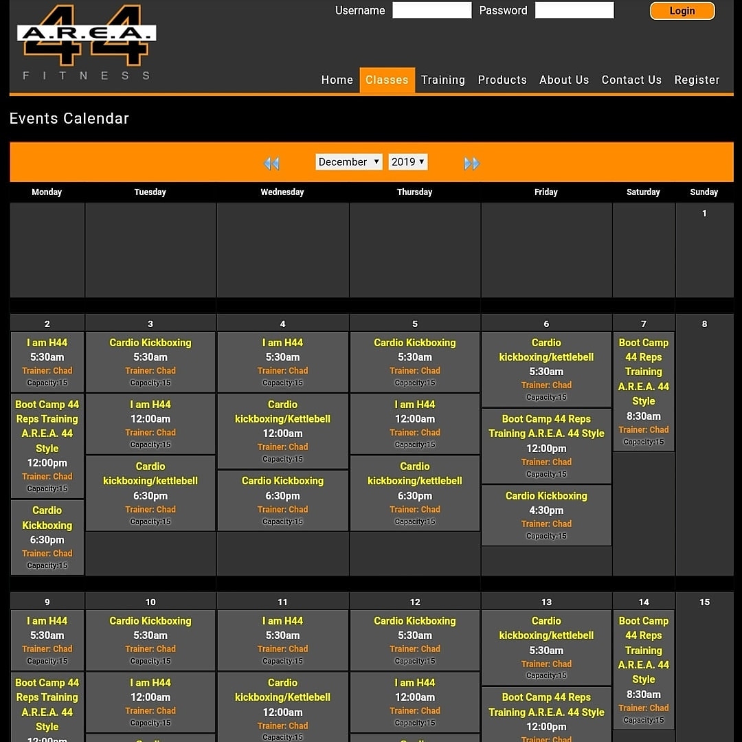Click the Friday column header
742x742 pixels.
(546, 192)
